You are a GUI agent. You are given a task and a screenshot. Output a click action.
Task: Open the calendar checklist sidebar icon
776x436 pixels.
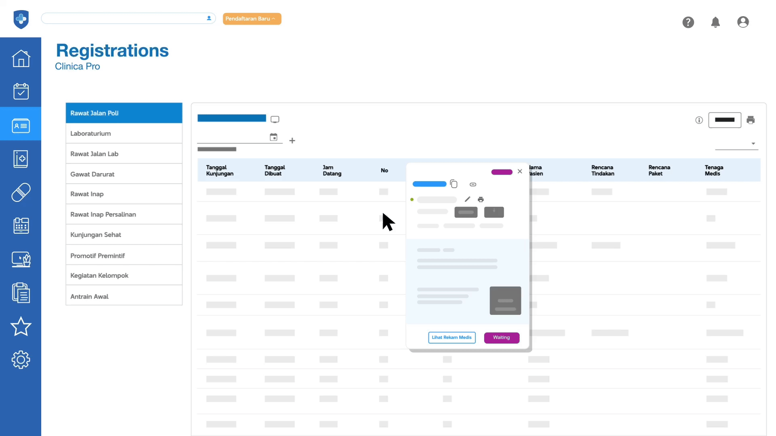click(21, 92)
